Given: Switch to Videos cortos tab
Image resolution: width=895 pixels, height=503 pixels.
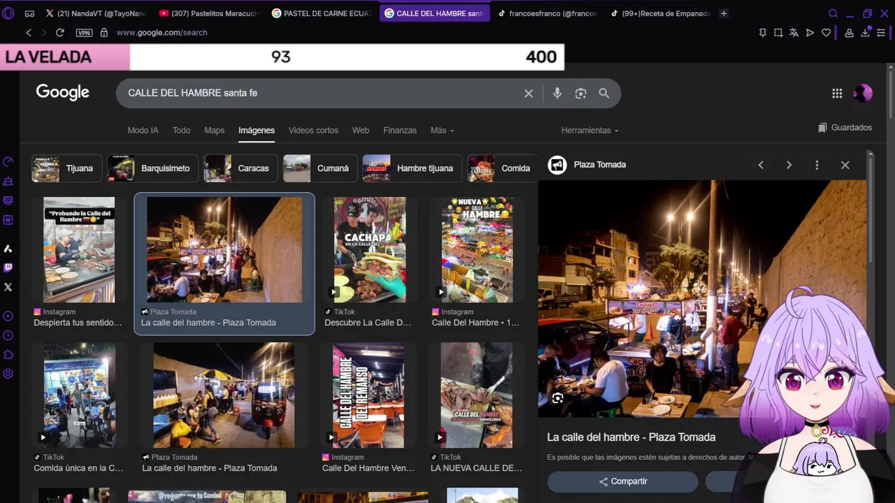Looking at the screenshot, I should (x=313, y=131).
